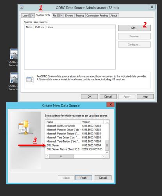162x196 pixels.
Task: Click the ODBC Administrator title bar icon
Action: [22, 7]
